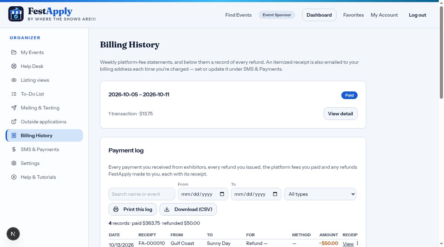
Task: Click the AMOUNT column header
Action: 329,235
